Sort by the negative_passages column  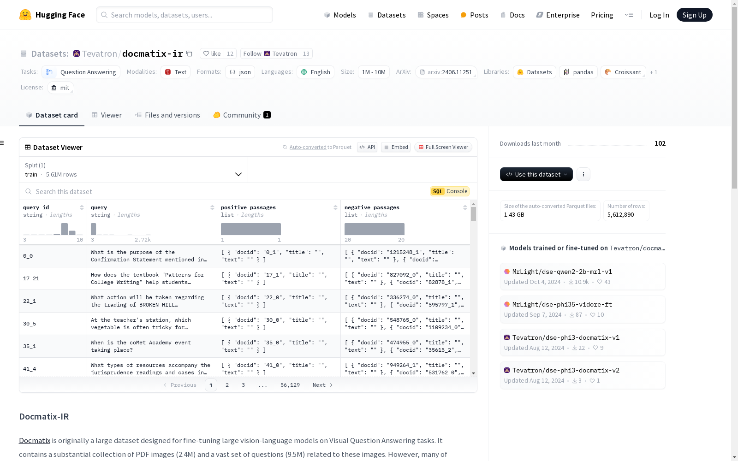point(465,207)
